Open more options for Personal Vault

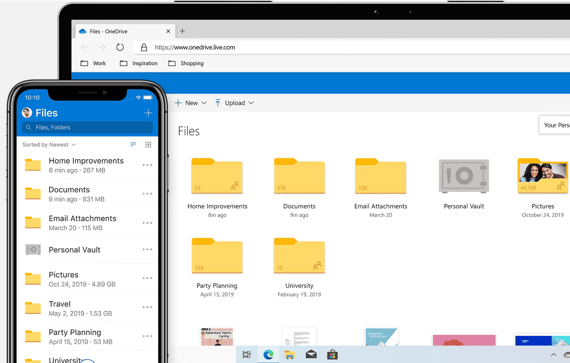click(x=147, y=250)
